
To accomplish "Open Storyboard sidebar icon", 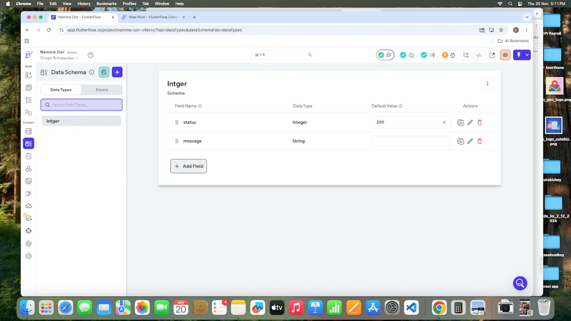I will pyautogui.click(x=29, y=112).
